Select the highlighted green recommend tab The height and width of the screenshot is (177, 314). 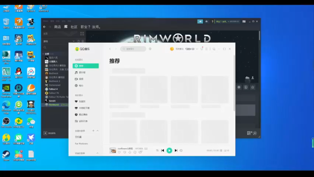pyautogui.click(x=86, y=66)
